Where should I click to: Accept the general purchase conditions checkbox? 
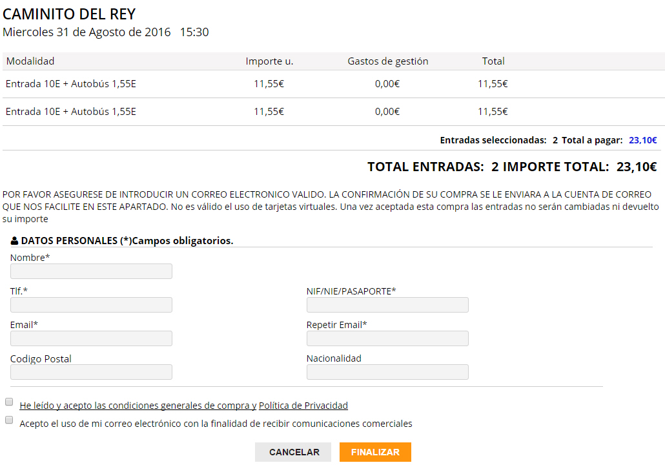click(x=9, y=402)
